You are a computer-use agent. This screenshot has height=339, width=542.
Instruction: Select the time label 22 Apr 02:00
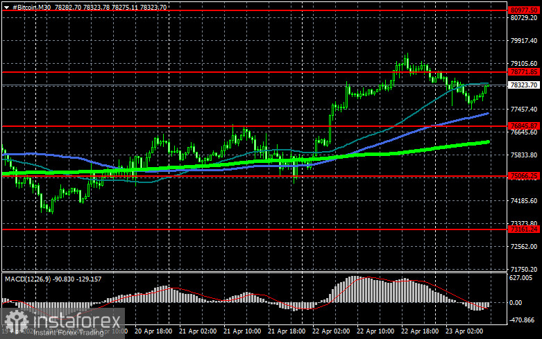click(x=331, y=331)
